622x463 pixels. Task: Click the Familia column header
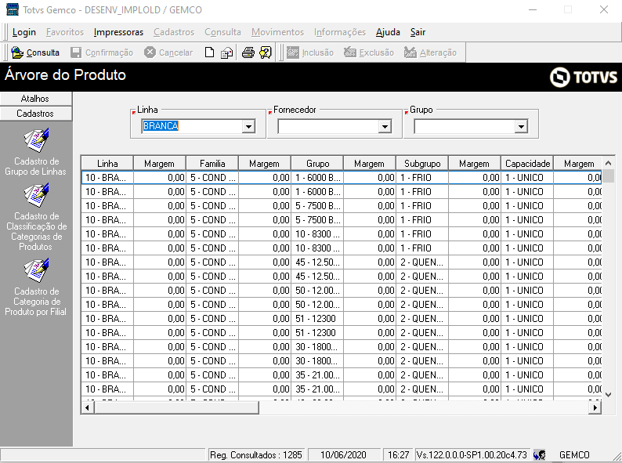[212, 164]
